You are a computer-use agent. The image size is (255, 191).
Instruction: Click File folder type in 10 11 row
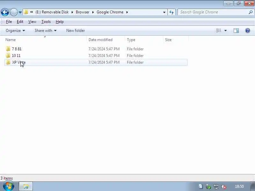(135, 55)
